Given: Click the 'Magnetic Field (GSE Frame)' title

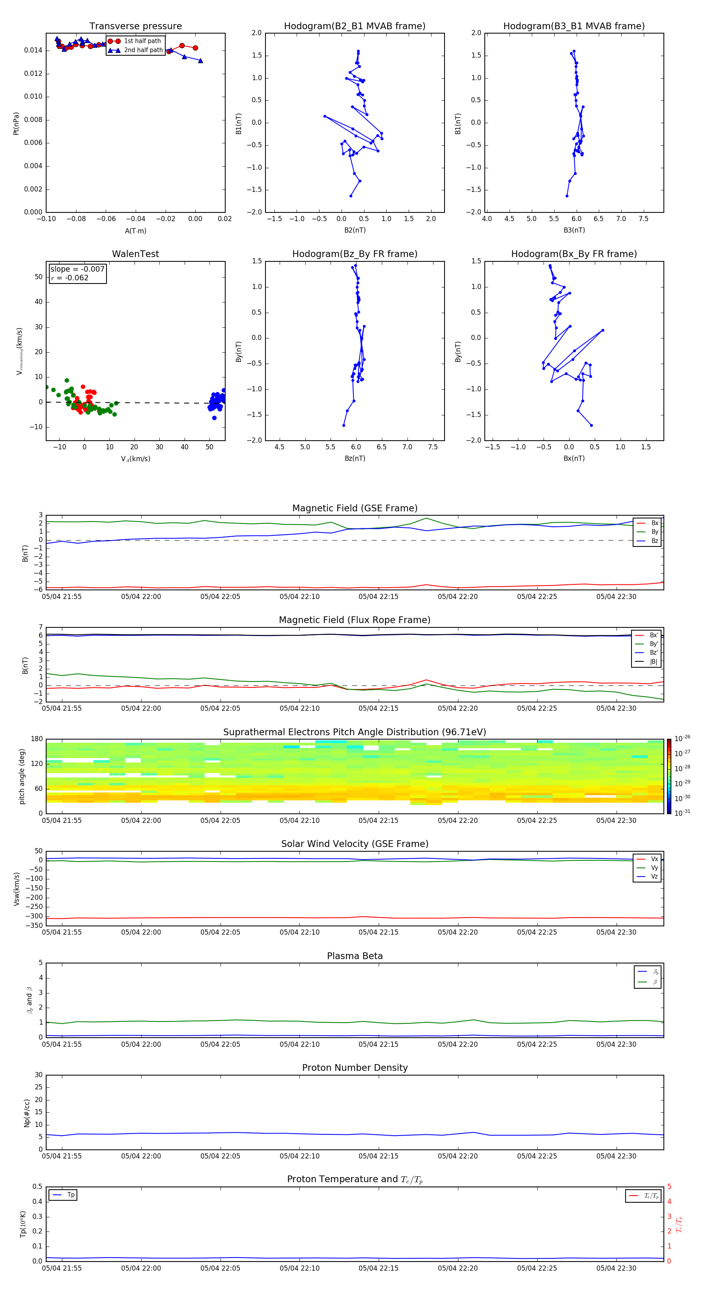Looking at the screenshot, I should 355,508.
